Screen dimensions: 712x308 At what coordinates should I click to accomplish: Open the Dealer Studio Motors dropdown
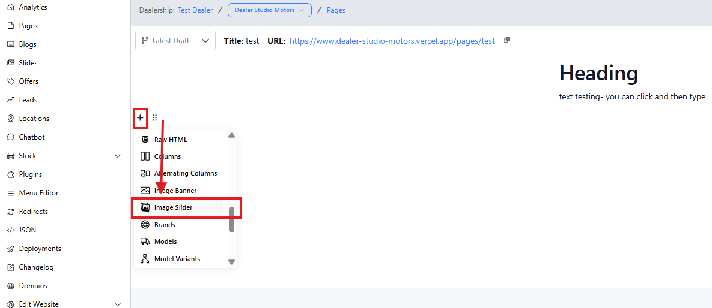point(269,10)
